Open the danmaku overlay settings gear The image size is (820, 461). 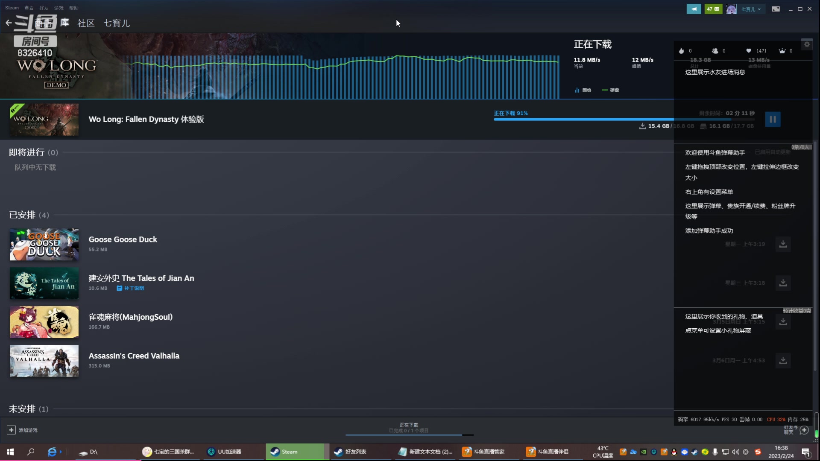(x=807, y=44)
